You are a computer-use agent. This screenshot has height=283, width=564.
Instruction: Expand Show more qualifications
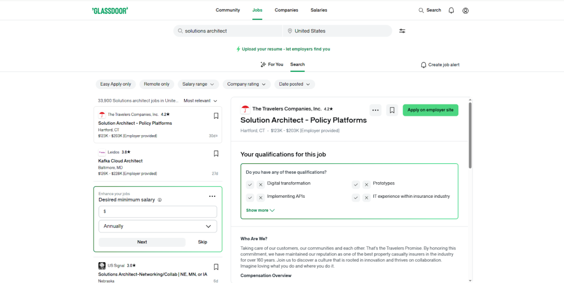pyautogui.click(x=260, y=210)
